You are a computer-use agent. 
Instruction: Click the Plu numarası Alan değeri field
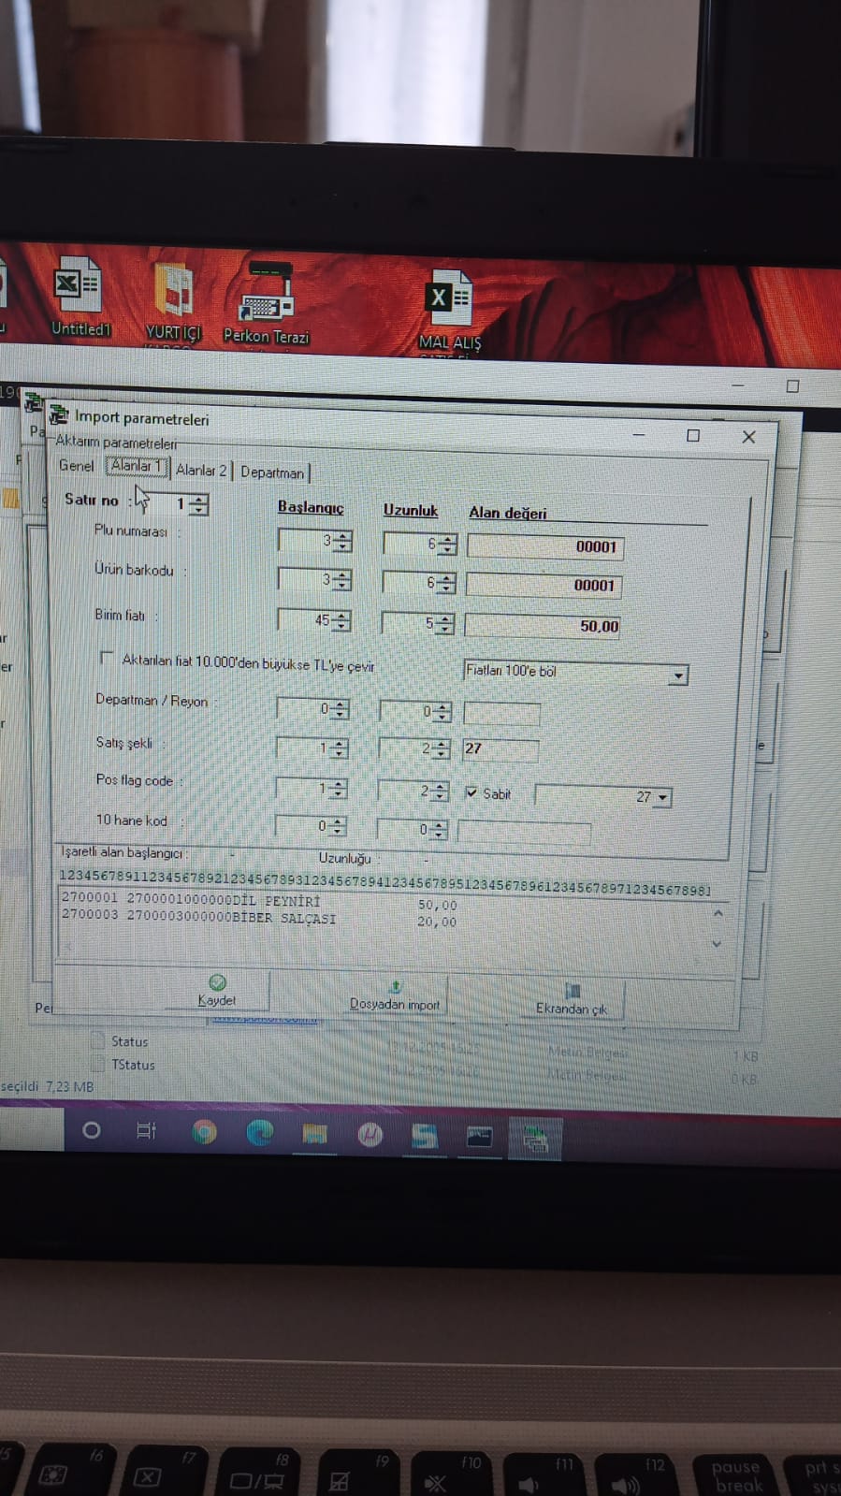pos(545,547)
